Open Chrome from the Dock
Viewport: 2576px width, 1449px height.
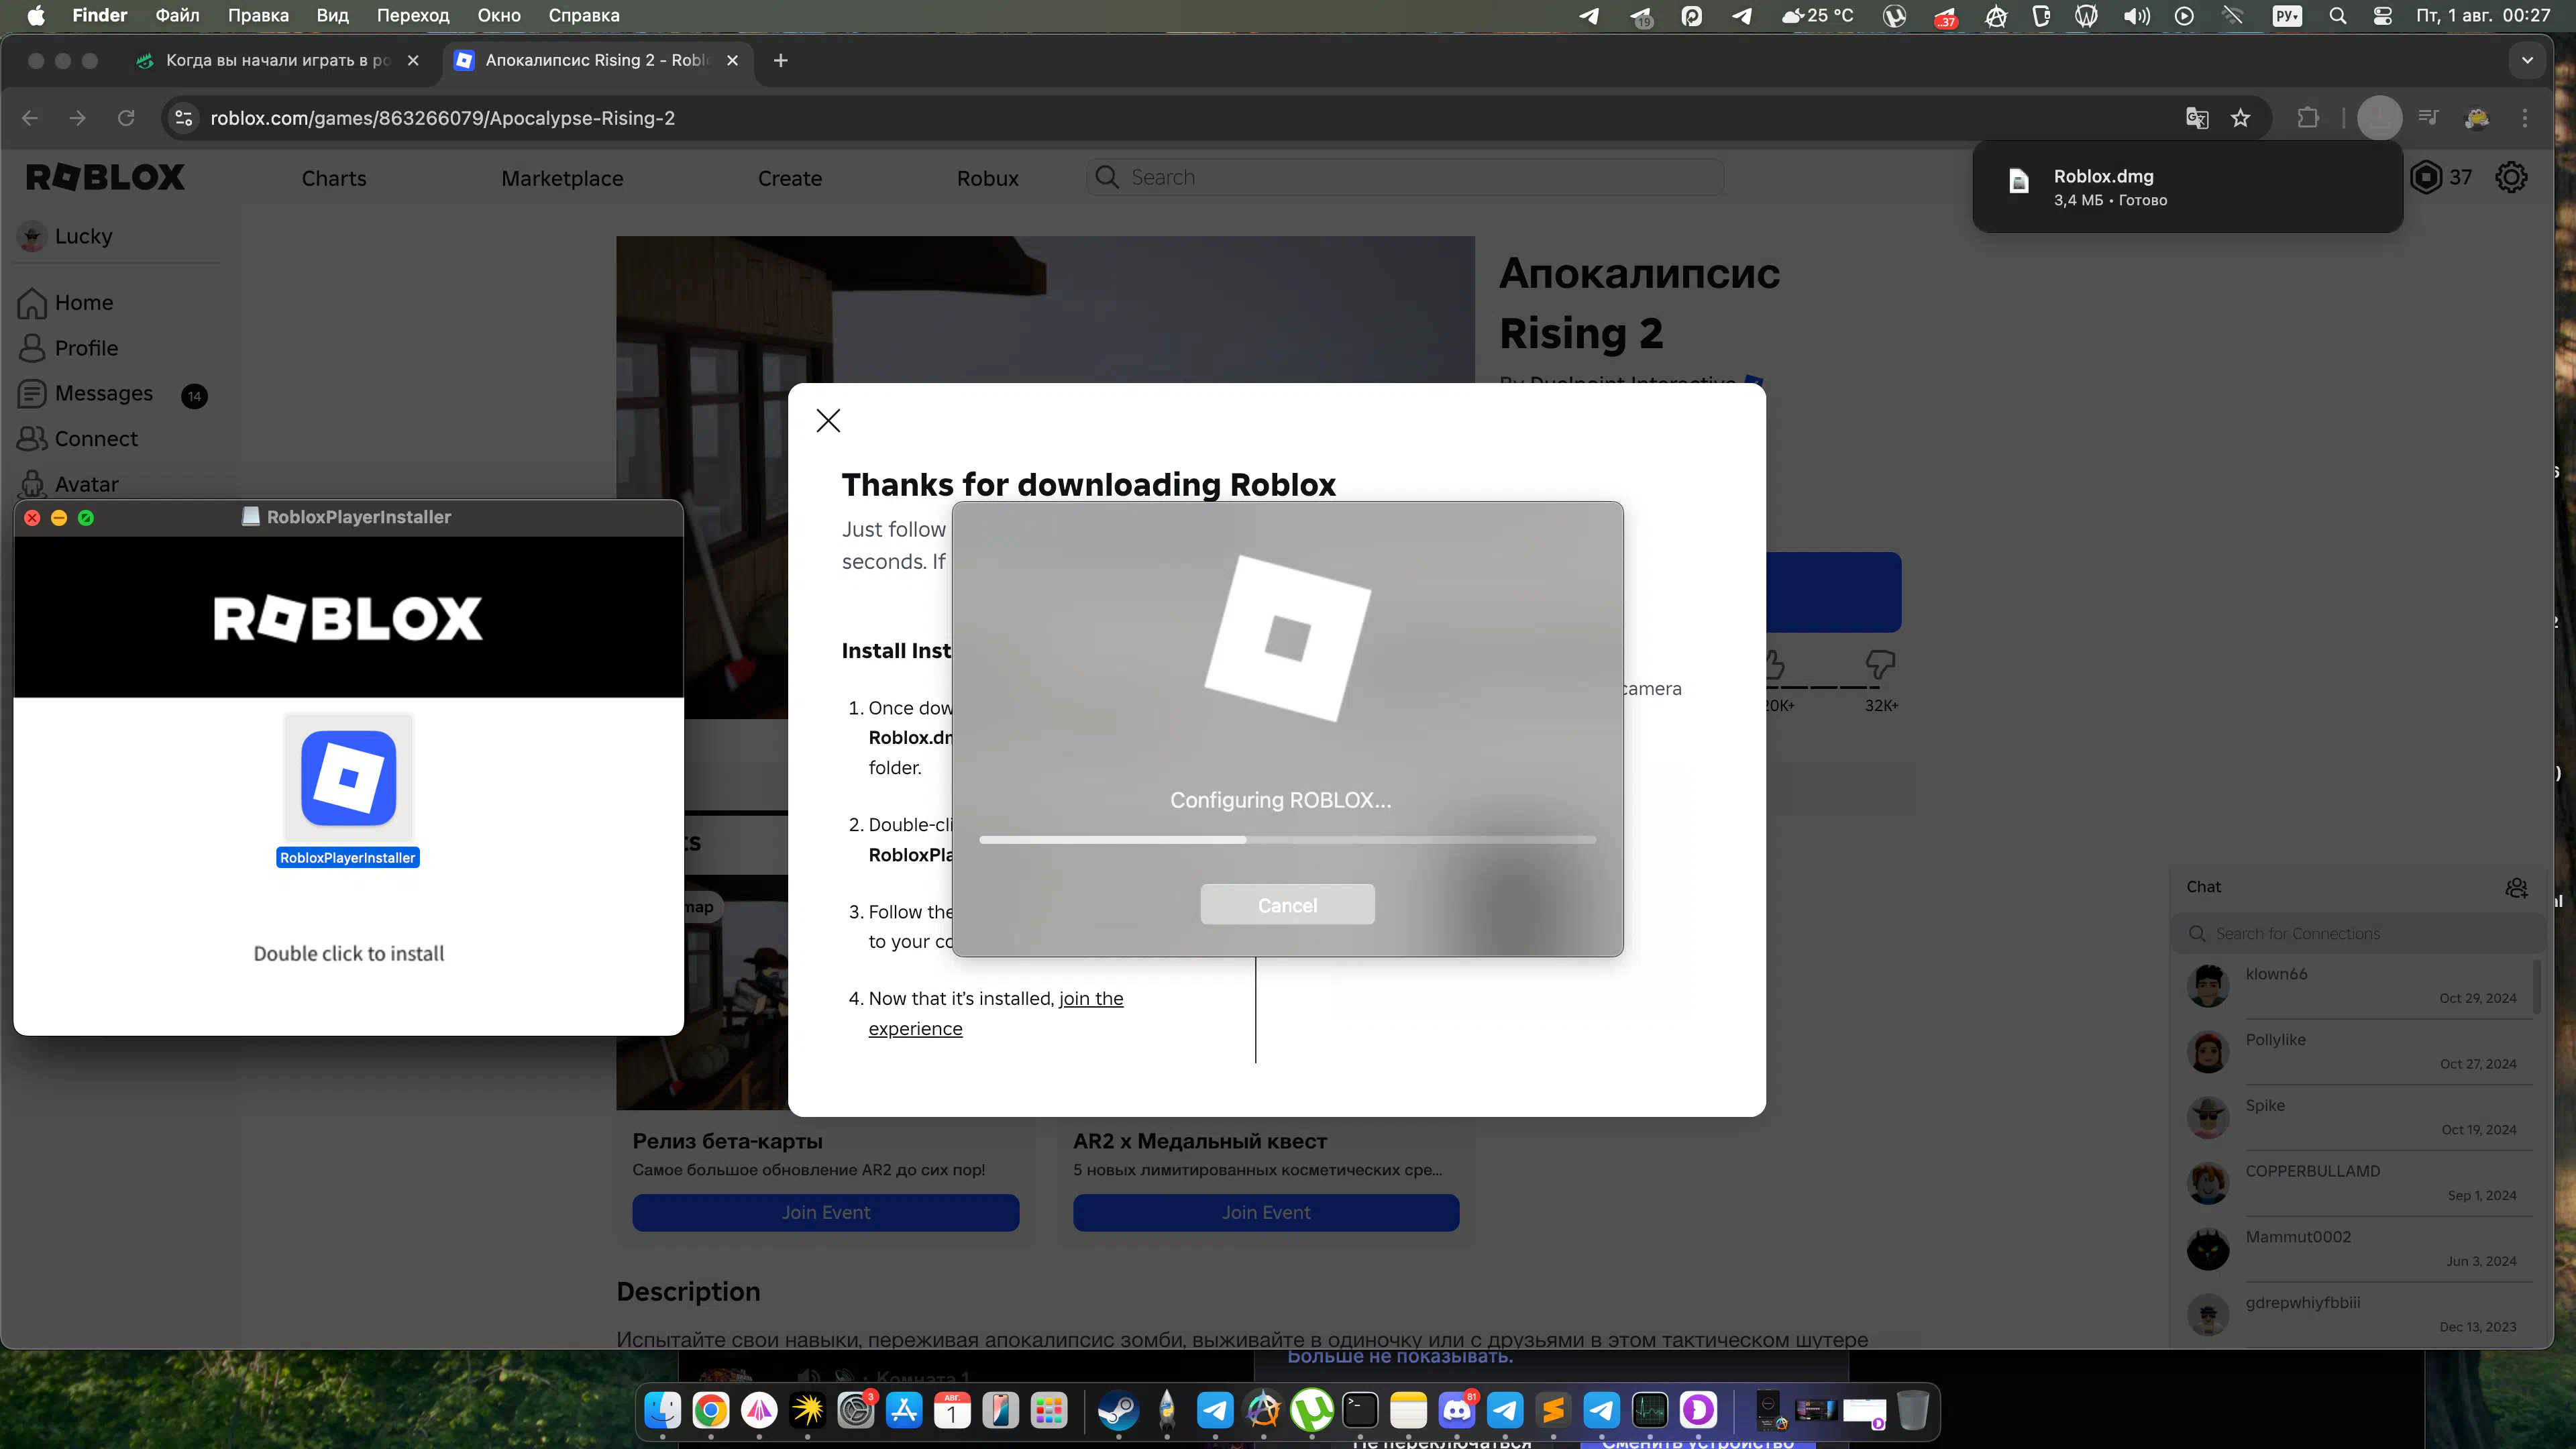710,1410
